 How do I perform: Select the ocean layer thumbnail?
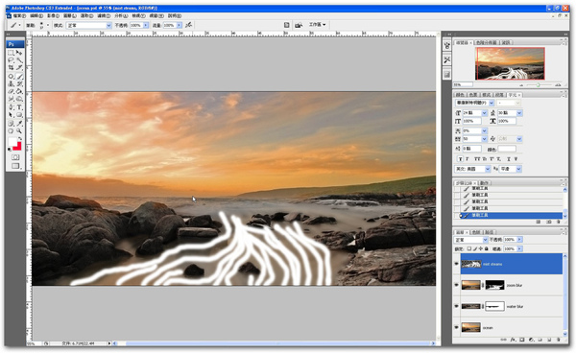(471, 327)
